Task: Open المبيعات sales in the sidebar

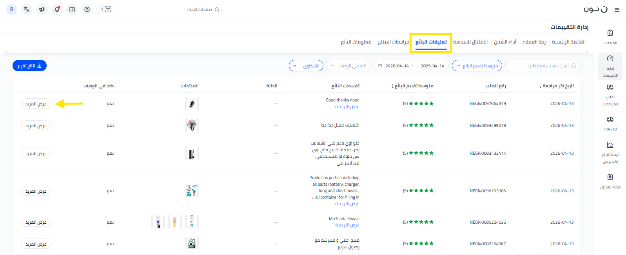Action: click(x=610, y=37)
